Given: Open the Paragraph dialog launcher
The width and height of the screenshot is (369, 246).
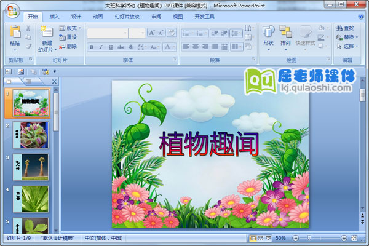Looking at the screenshot, I should point(253,59).
